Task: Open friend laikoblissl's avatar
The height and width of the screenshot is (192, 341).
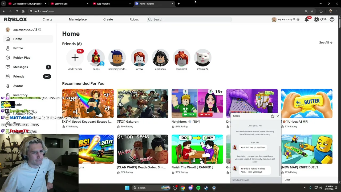Action: pos(181,58)
